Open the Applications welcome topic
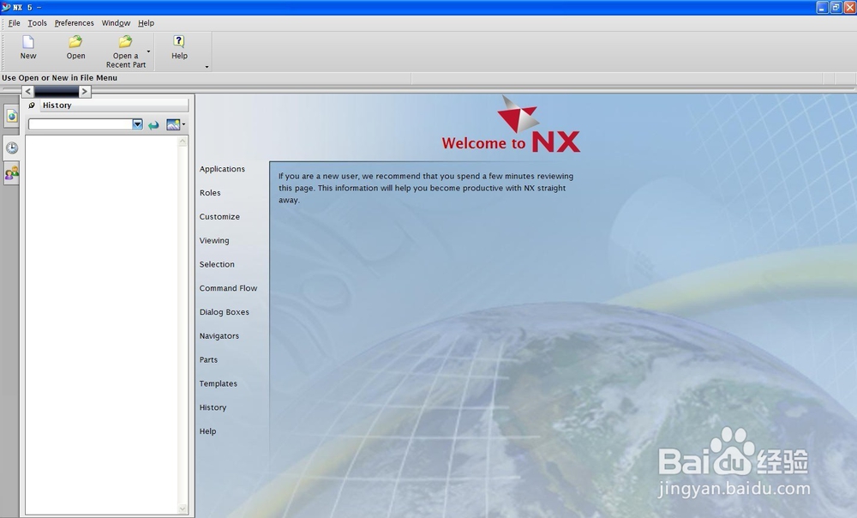 tap(222, 169)
